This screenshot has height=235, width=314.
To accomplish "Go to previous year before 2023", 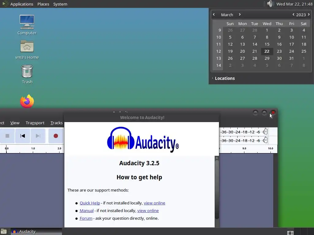I will click(x=293, y=14).
